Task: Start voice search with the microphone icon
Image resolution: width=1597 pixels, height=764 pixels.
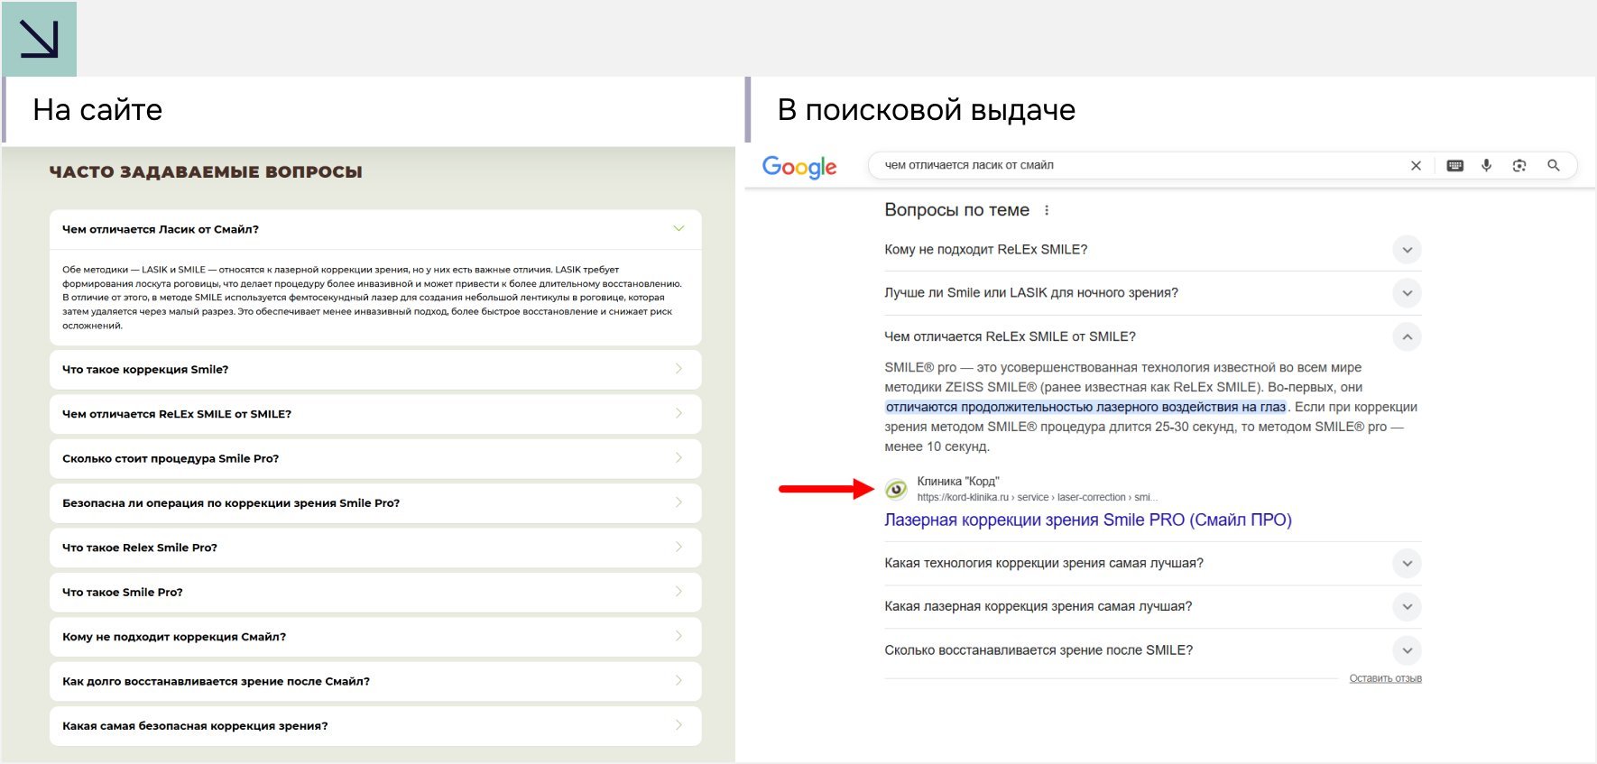Action: pyautogui.click(x=1486, y=165)
